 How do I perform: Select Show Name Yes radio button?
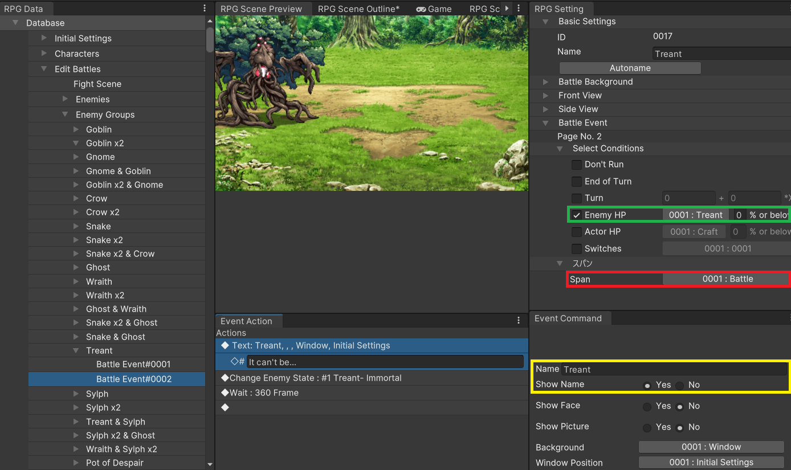click(647, 386)
